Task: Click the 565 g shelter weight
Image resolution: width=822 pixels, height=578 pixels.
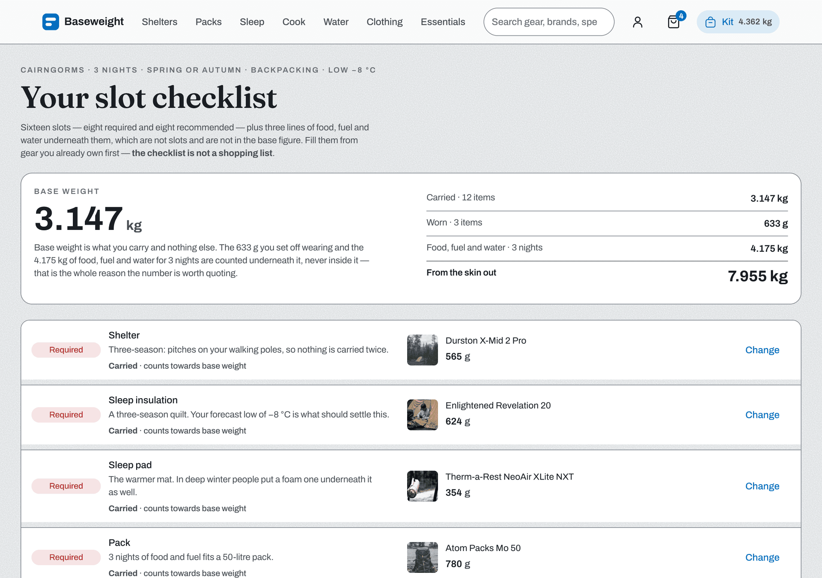Action: pos(458,357)
